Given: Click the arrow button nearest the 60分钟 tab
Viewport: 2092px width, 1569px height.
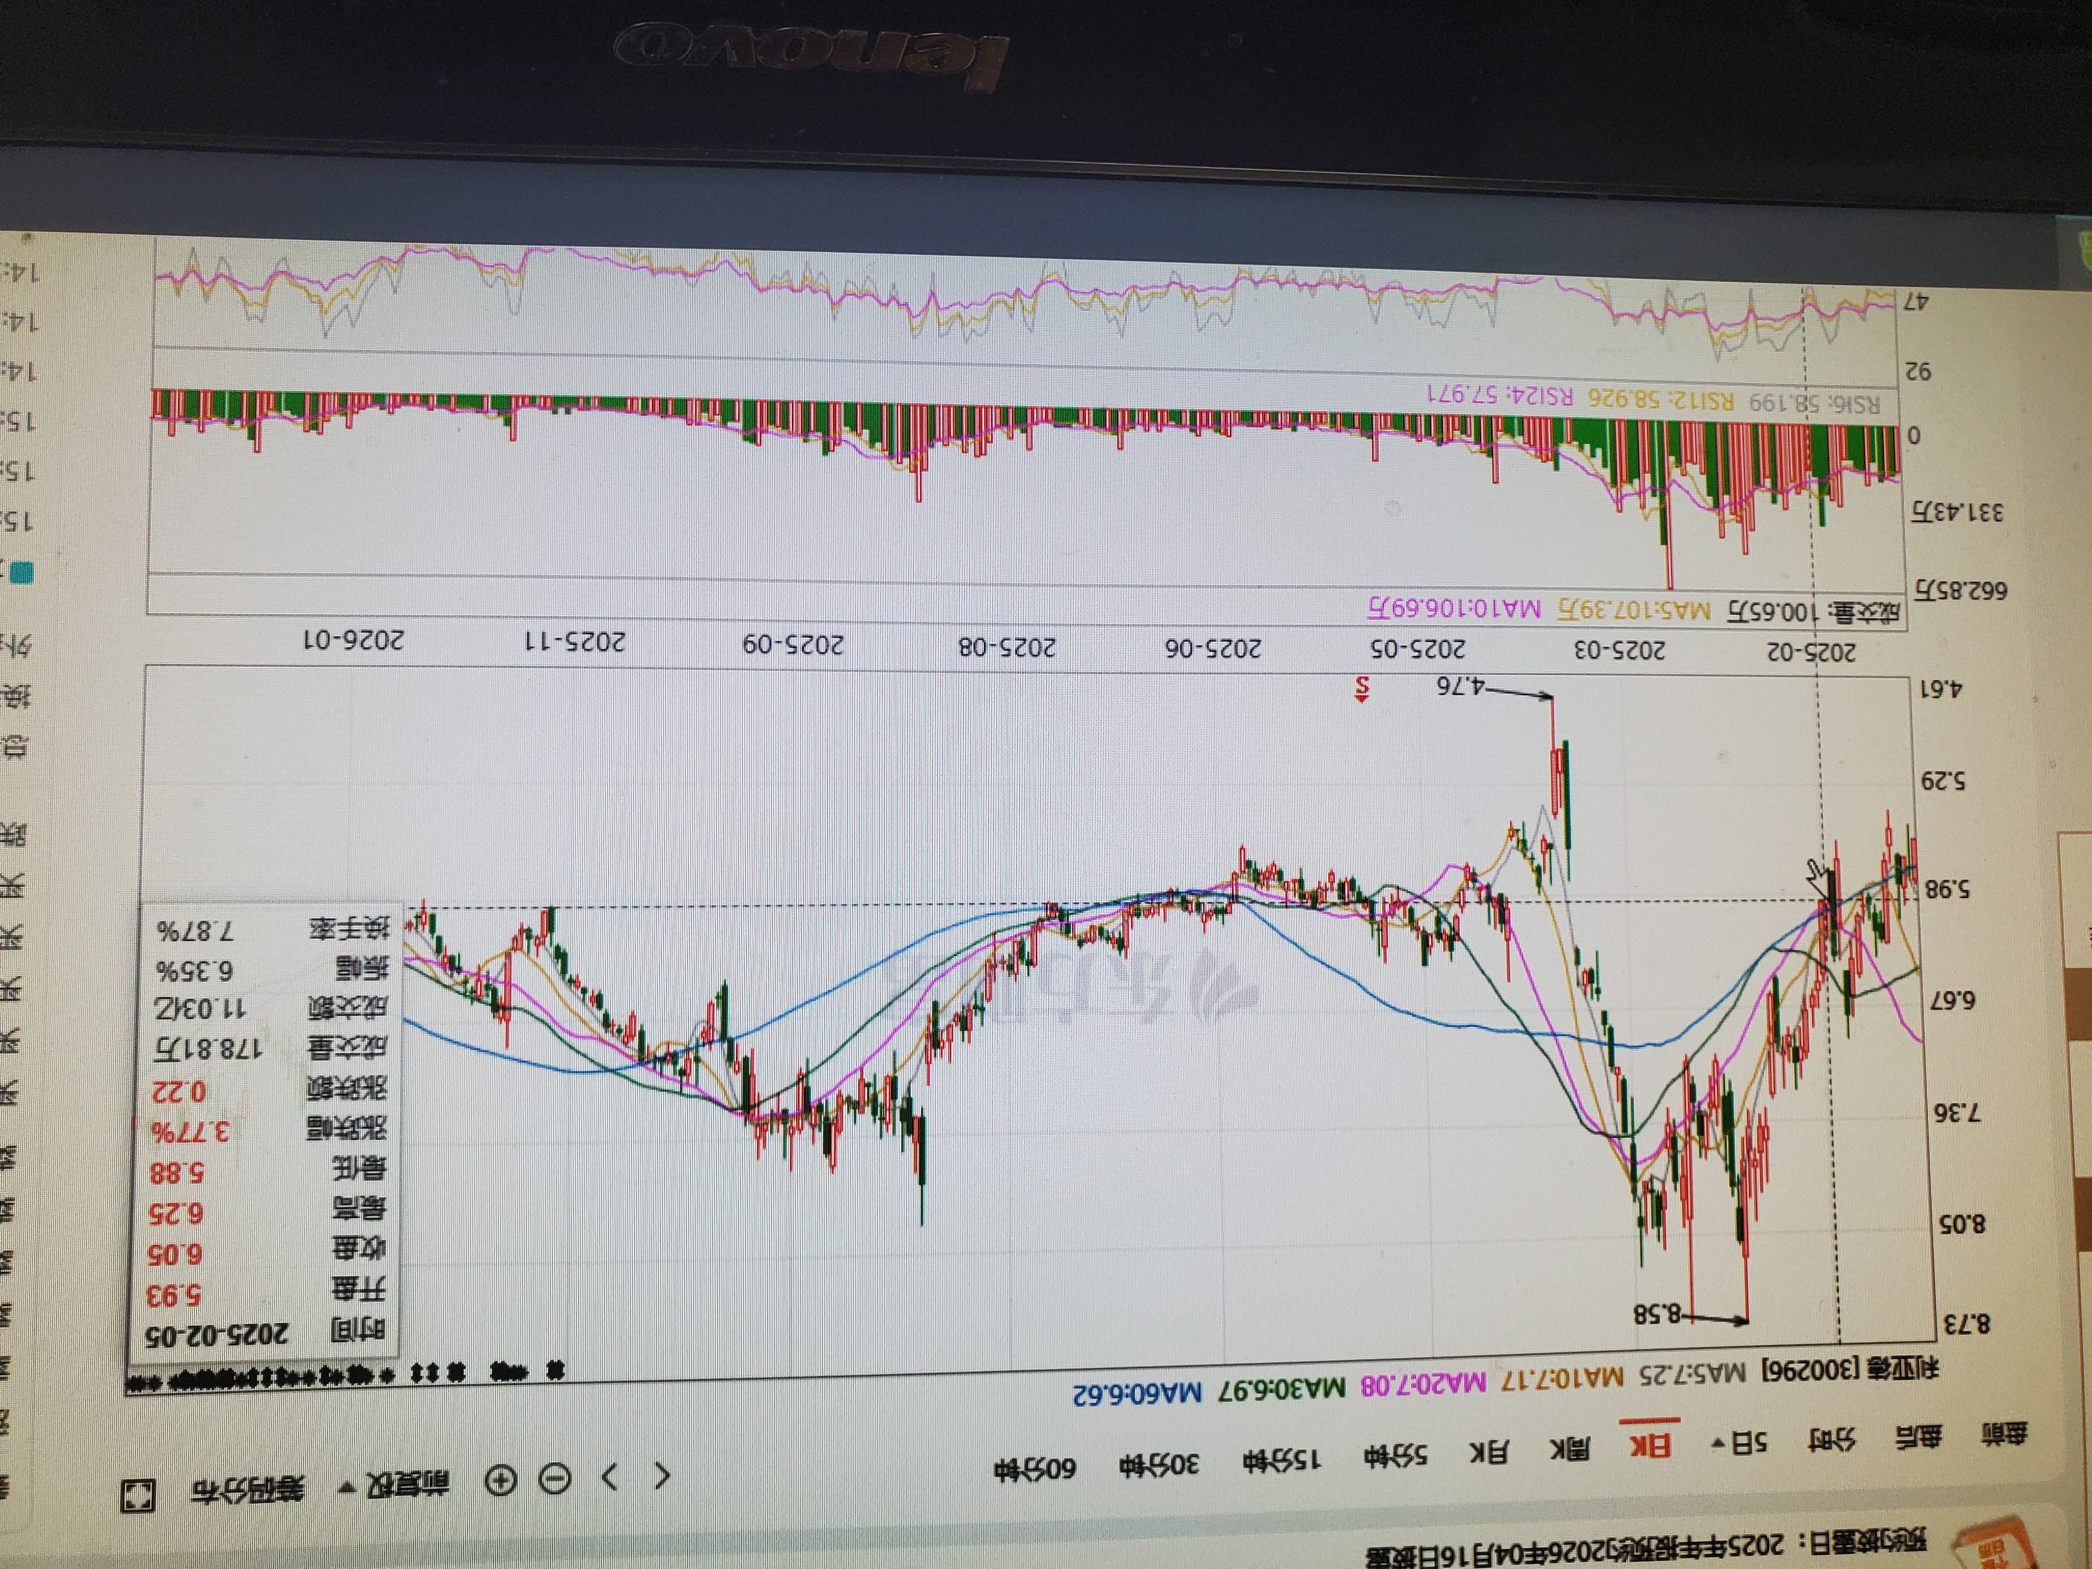Looking at the screenshot, I should pyautogui.click(x=663, y=1475).
